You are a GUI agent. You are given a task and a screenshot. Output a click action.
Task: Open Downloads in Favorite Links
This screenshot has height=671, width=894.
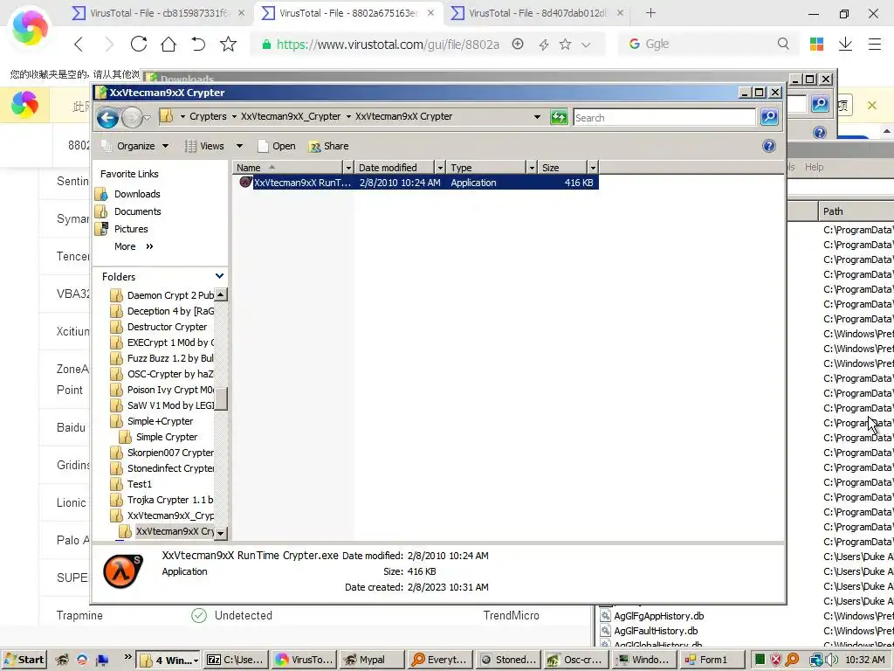137,194
